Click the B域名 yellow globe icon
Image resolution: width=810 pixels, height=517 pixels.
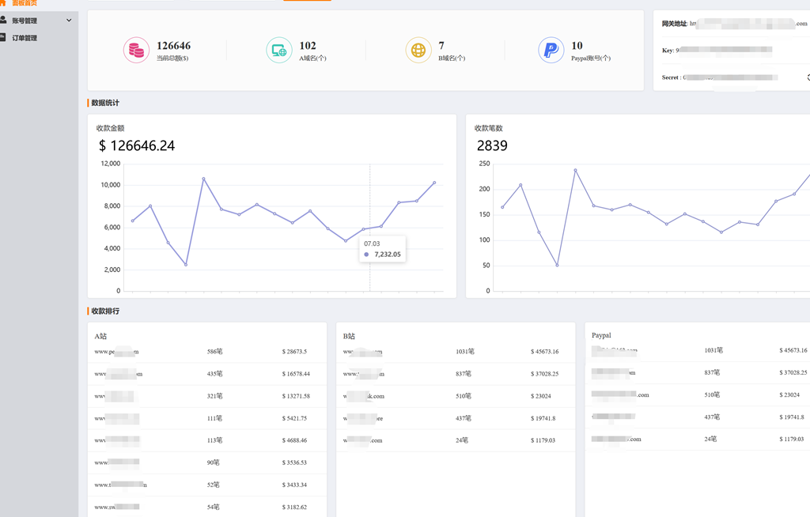click(x=418, y=51)
